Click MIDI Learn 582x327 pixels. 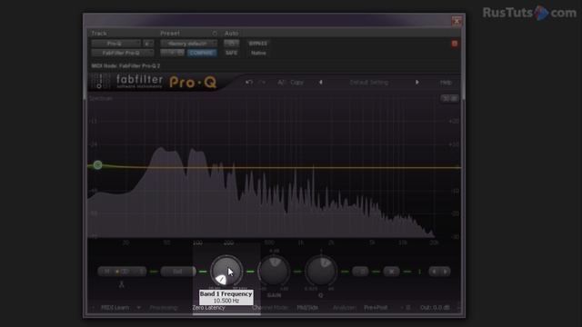click(x=115, y=308)
